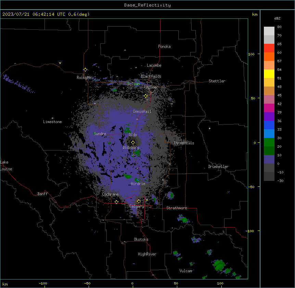Click the red 60-65 dBZ legend swatch

pos(269,48)
